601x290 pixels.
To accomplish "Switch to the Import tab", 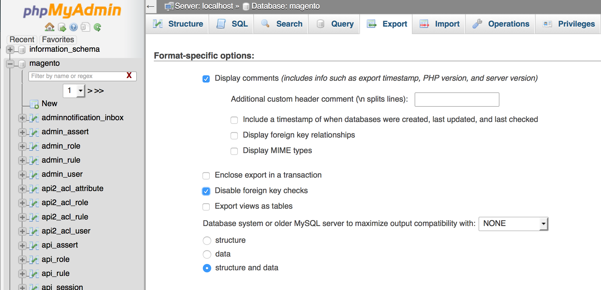I will [x=440, y=24].
